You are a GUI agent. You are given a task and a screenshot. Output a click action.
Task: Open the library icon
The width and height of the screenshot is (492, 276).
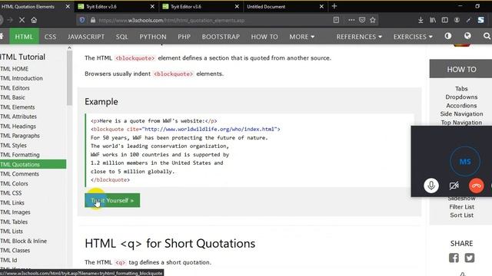click(433, 20)
